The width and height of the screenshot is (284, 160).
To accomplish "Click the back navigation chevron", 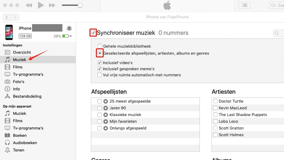I will pyautogui.click(x=7, y=17).
